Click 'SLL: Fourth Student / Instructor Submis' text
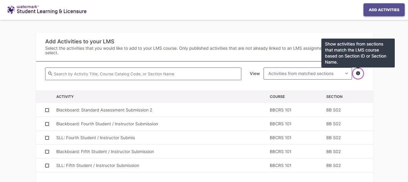The image size is (408, 182). coord(96,138)
